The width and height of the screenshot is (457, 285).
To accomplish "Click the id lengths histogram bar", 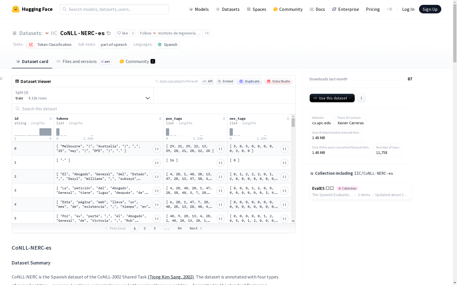I will [45, 132].
